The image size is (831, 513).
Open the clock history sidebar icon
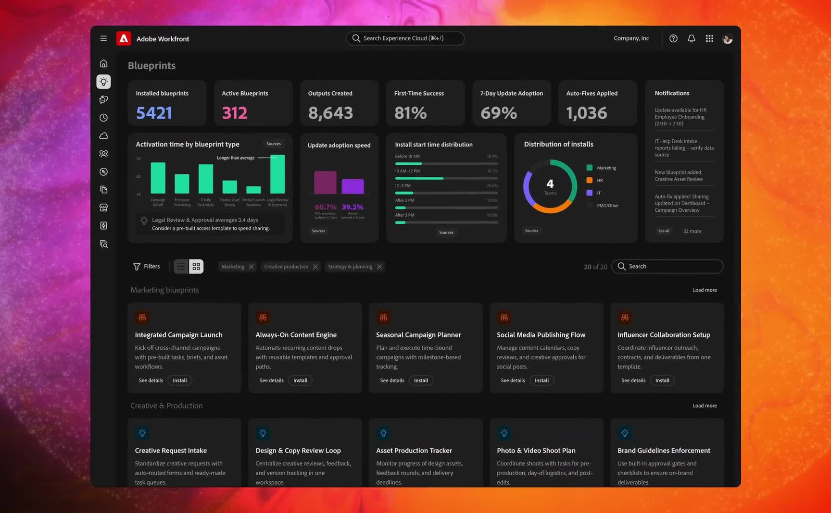[103, 118]
